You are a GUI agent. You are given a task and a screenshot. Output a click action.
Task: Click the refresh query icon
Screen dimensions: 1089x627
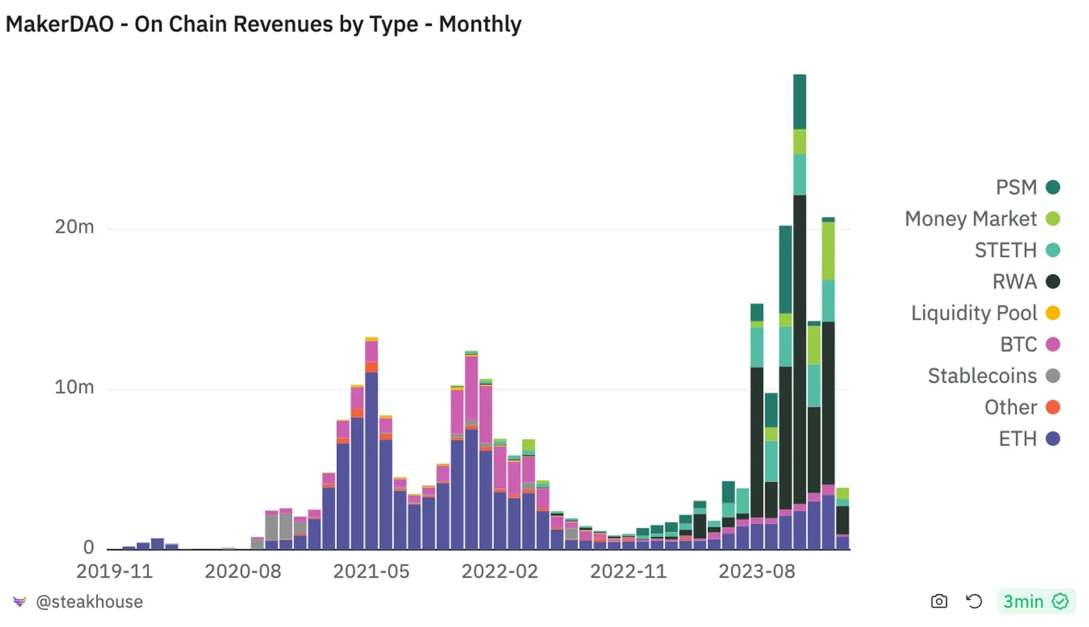pos(974,601)
